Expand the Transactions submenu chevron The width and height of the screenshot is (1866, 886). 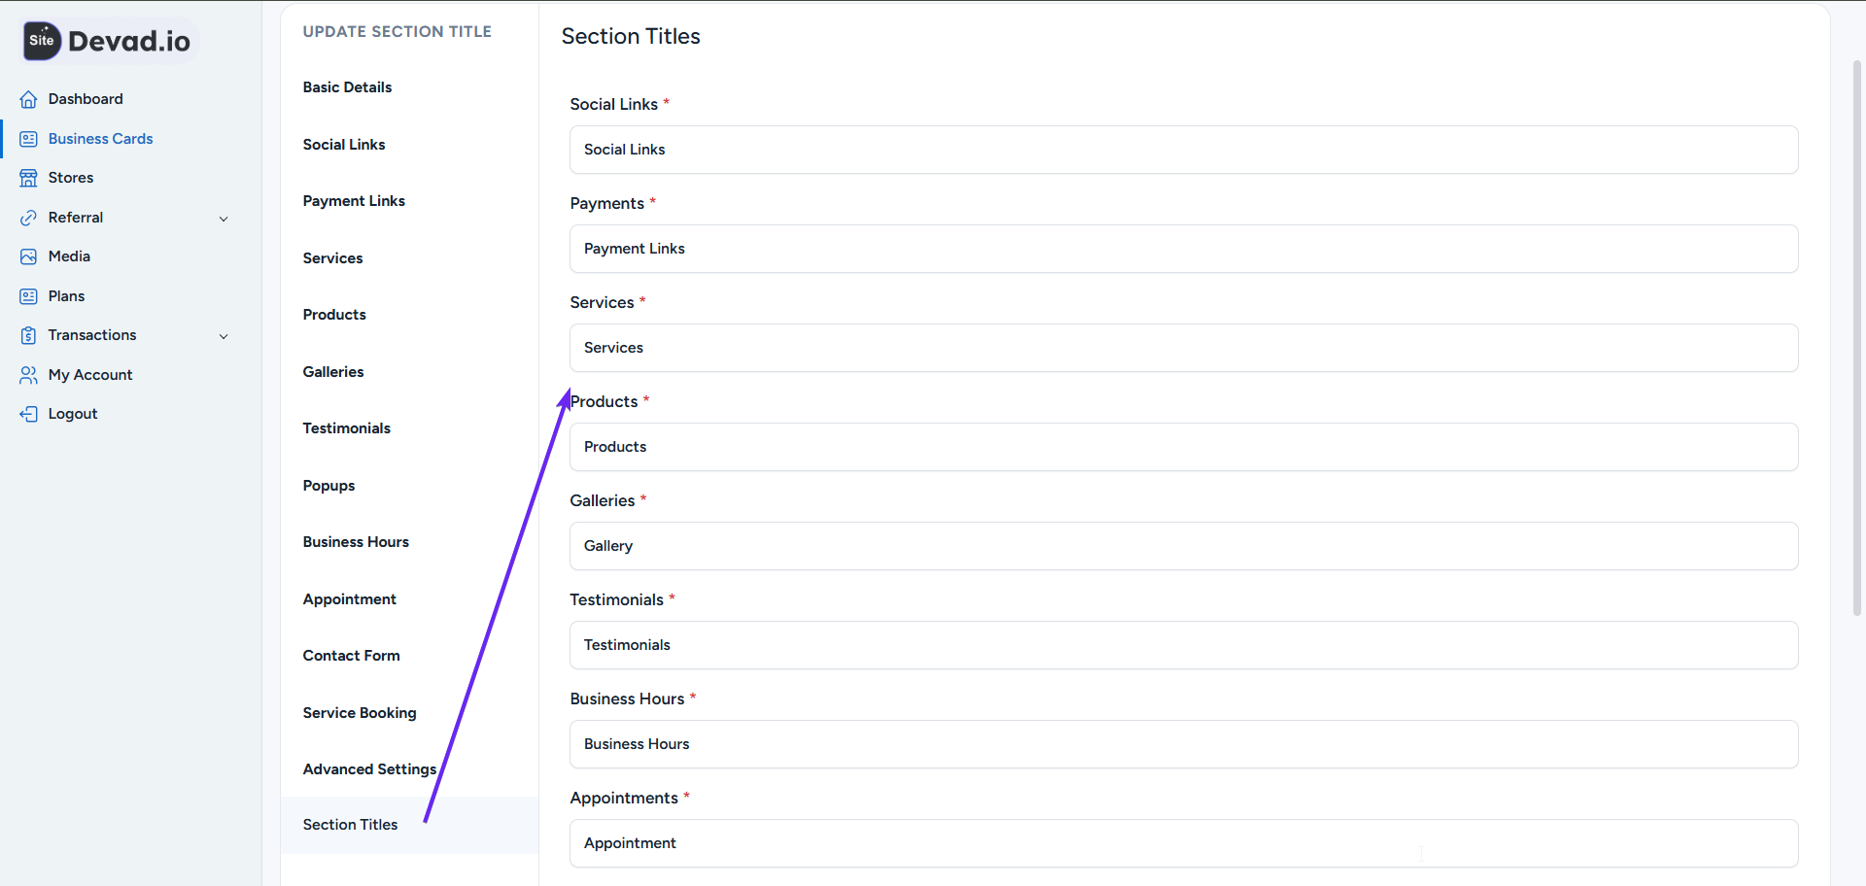click(x=224, y=336)
